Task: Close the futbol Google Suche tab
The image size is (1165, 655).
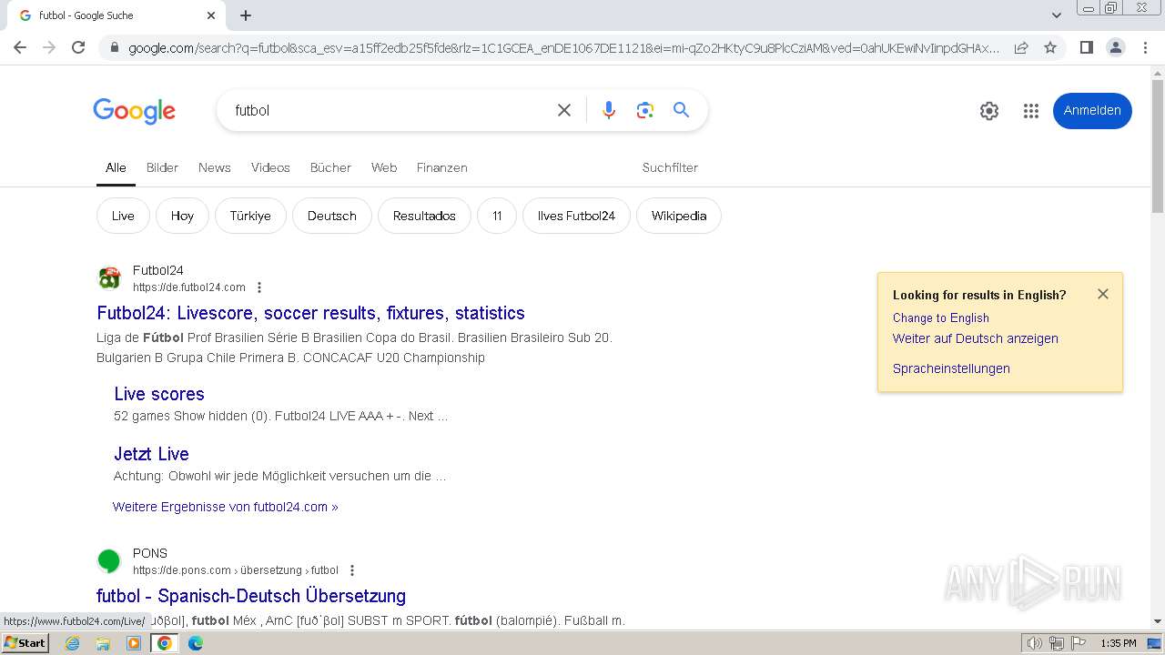Action: 211,15
